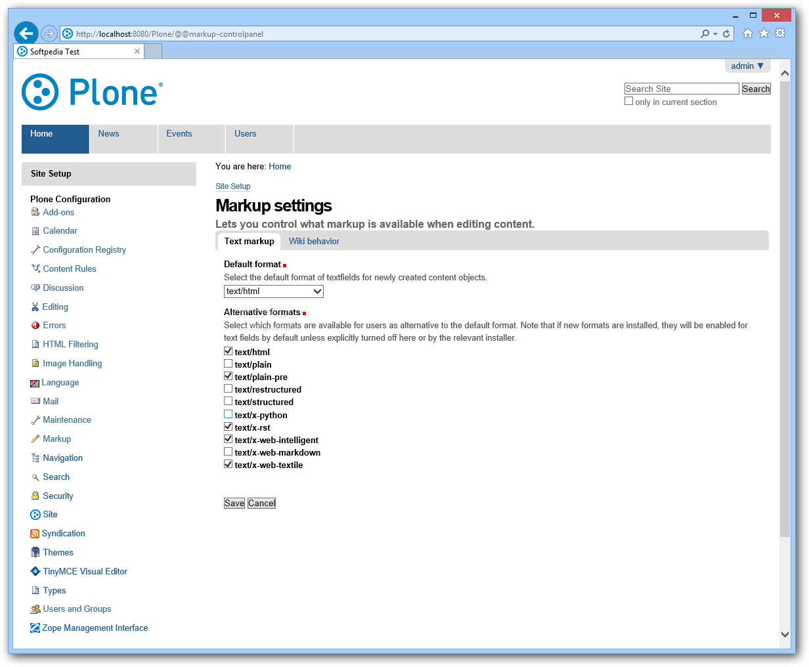
Task: Select the Softpedia Test browser tab
Action: pyautogui.click(x=79, y=51)
